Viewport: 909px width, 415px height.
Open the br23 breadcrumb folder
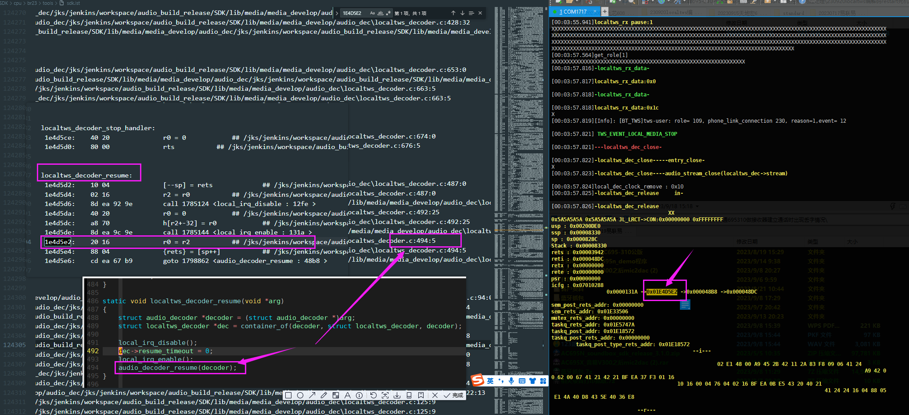32,3
